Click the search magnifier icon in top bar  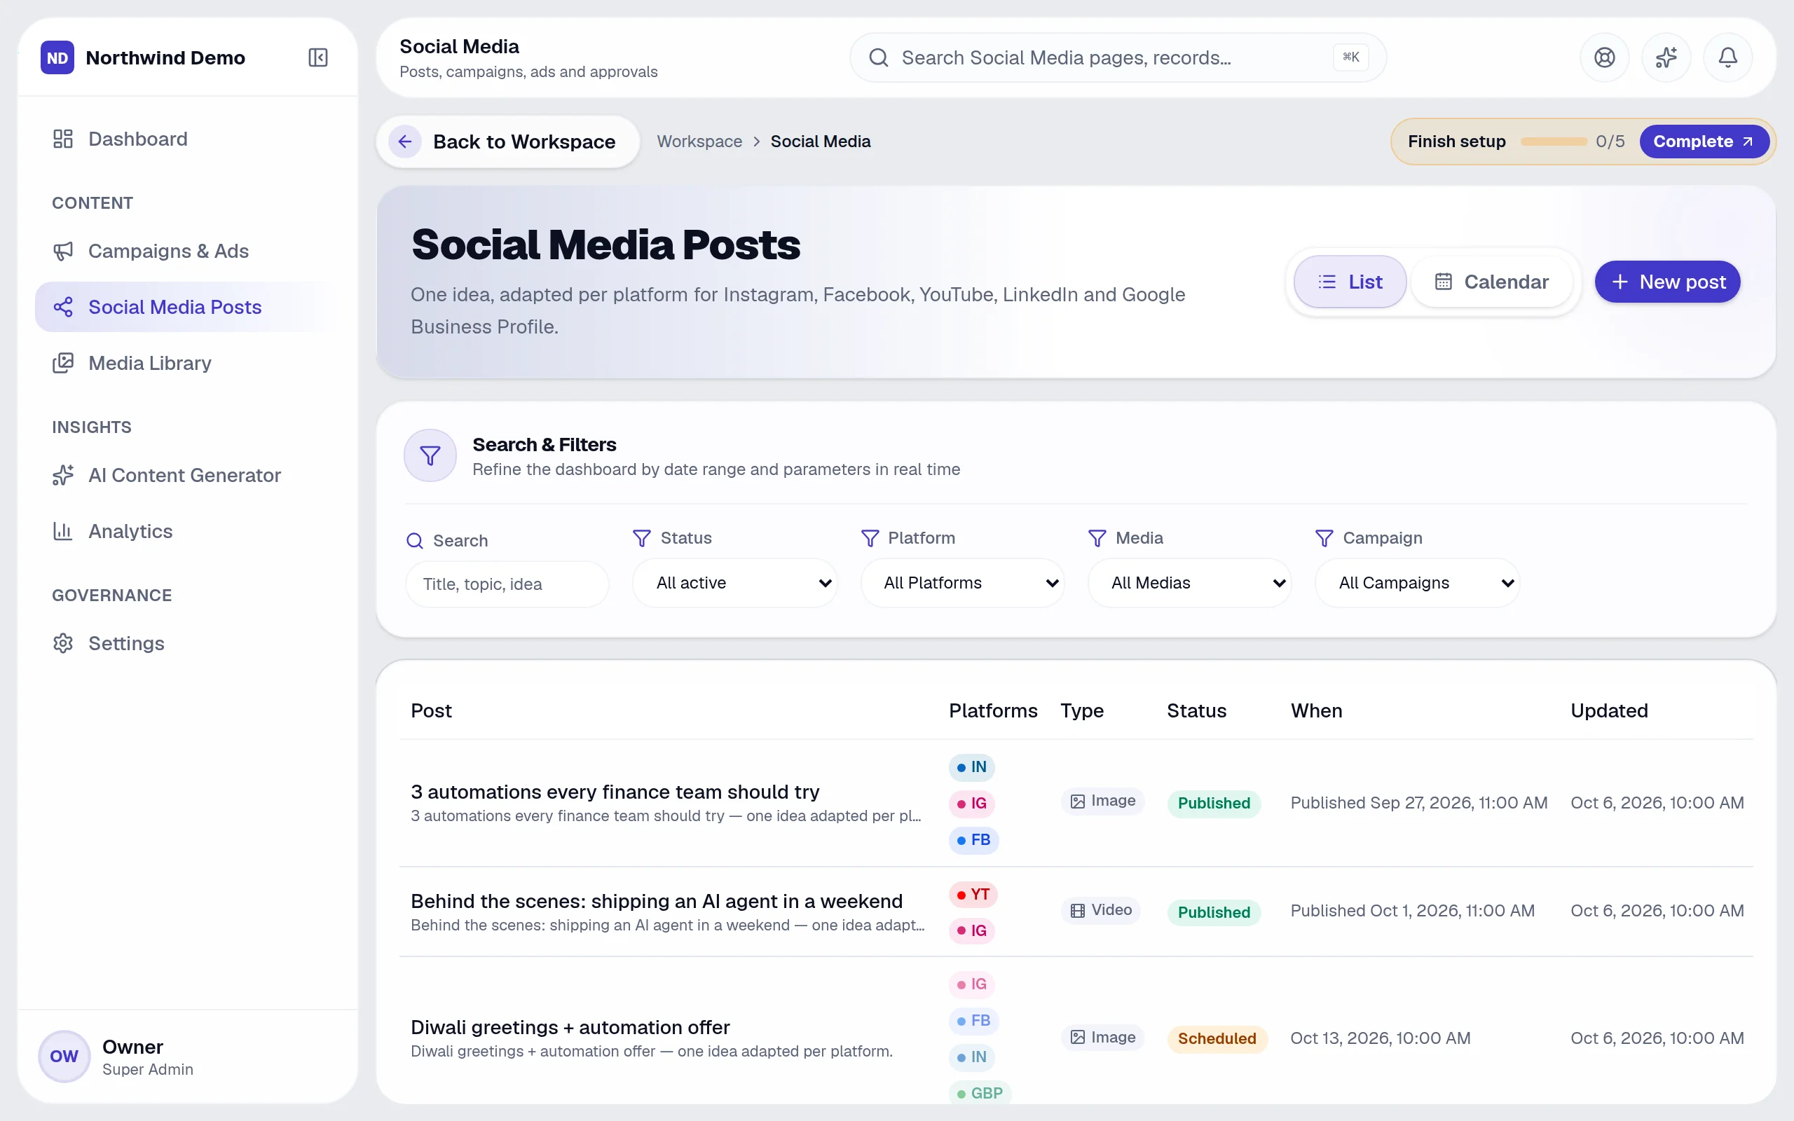879,57
